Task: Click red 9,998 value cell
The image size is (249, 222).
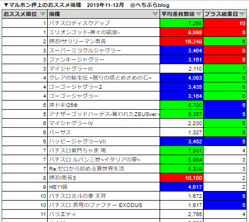Action: (x=182, y=32)
